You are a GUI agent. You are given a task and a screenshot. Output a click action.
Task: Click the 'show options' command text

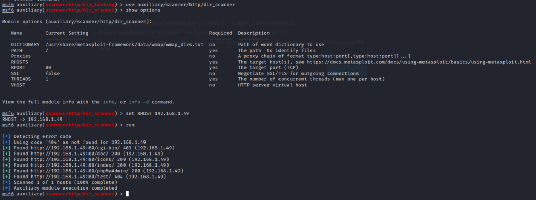(x=143, y=10)
